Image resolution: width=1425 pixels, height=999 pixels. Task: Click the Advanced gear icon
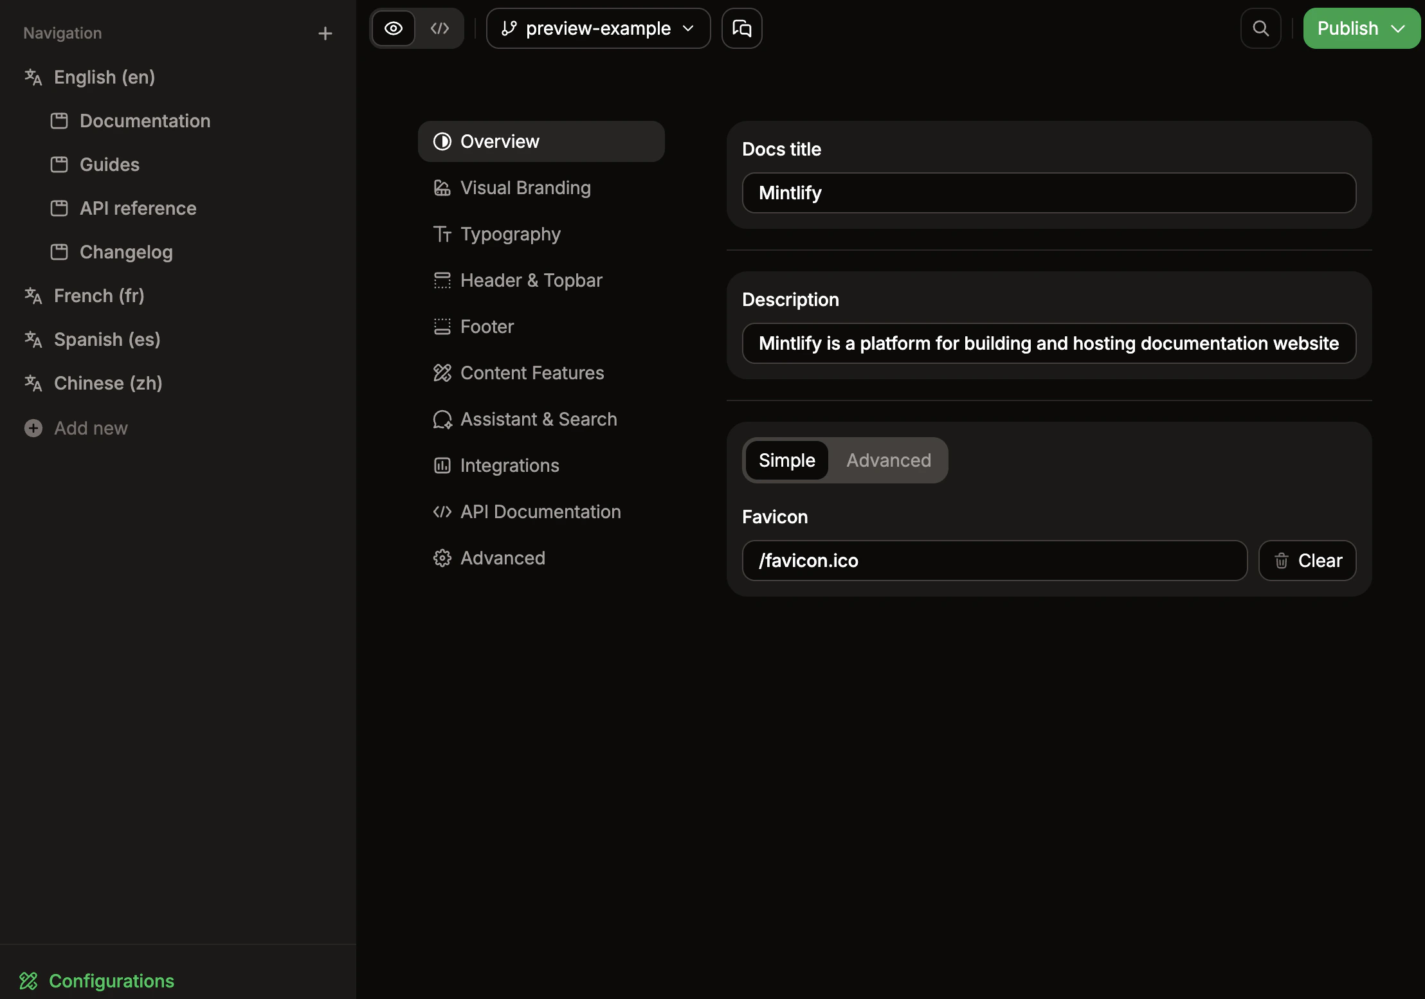[x=442, y=558]
